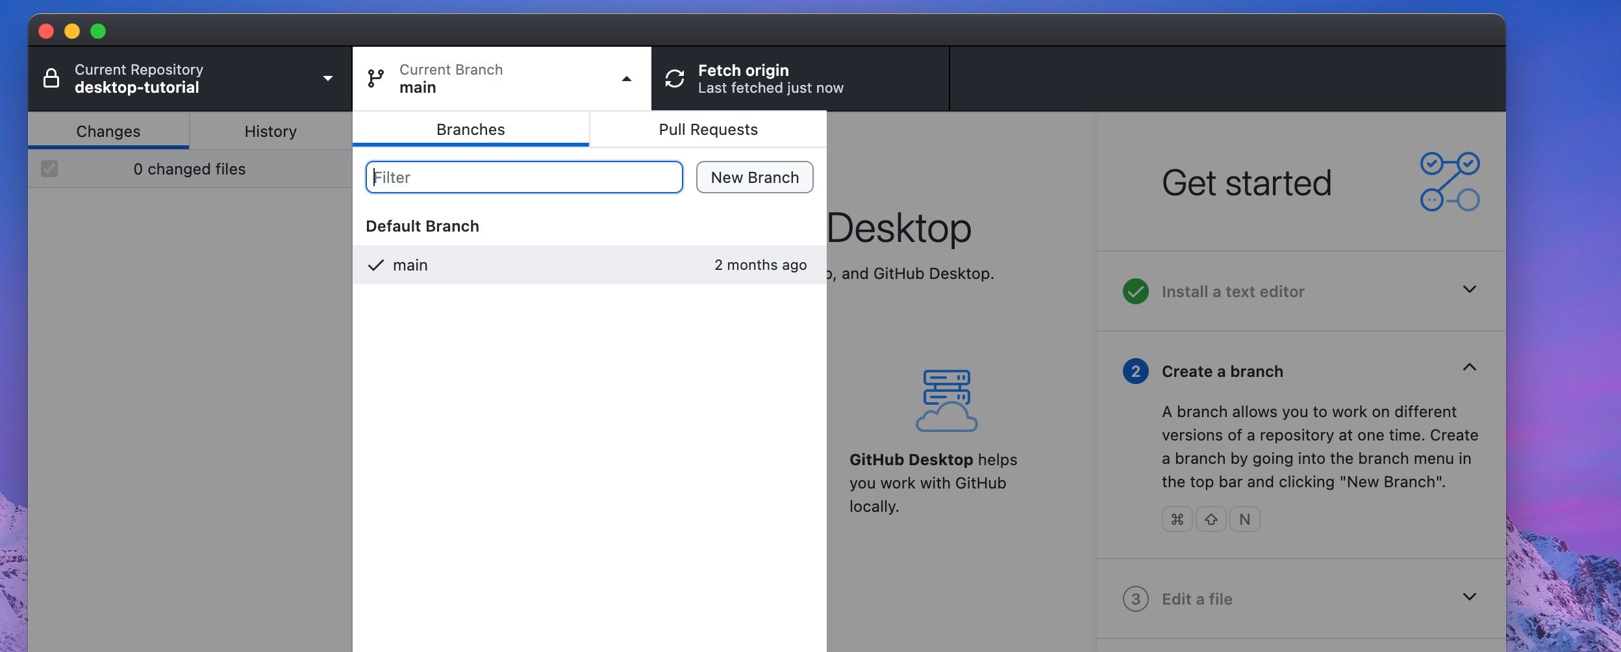The image size is (1621, 652).
Task: Open the Current Repository dropdown arrow
Action: [329, 78]
